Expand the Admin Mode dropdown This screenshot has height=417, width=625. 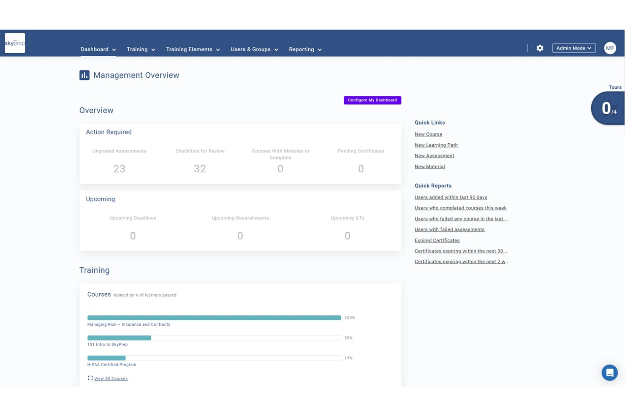coord(573,48)
